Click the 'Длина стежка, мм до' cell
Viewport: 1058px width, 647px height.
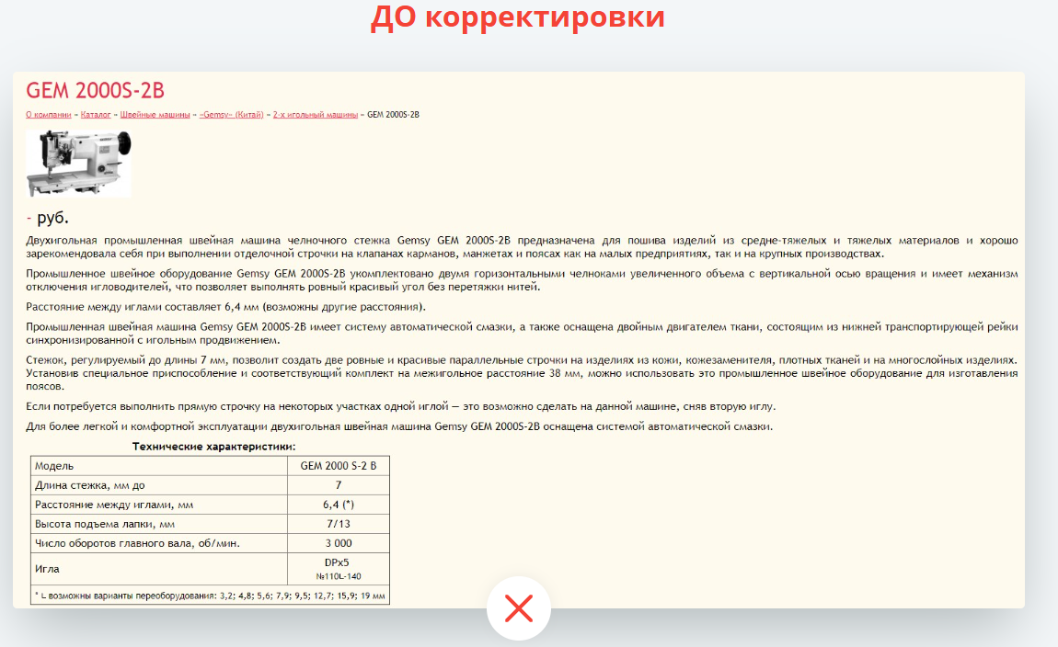click(x=159, y=485)
